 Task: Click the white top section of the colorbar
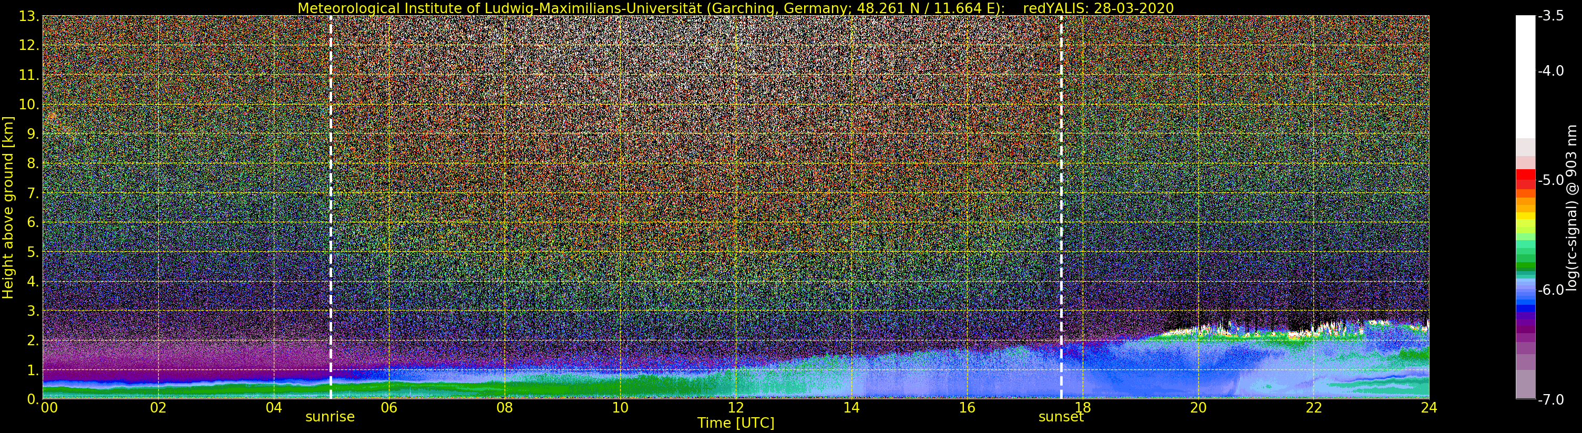click(x=1525, y=77)
